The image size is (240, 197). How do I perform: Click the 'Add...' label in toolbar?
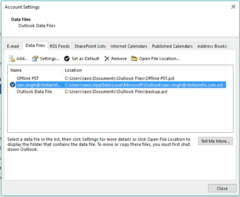(22, 59)
